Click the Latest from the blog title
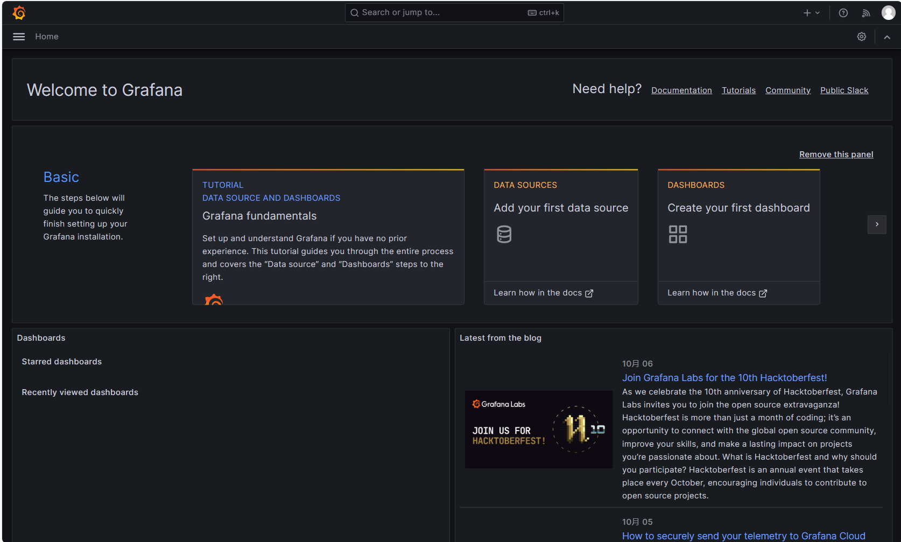The width and height of the screenshot is (901, 542). coord(501,338)
